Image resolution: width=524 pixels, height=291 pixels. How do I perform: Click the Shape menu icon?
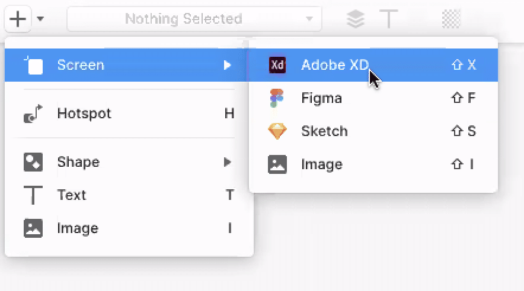coord(33,162)
